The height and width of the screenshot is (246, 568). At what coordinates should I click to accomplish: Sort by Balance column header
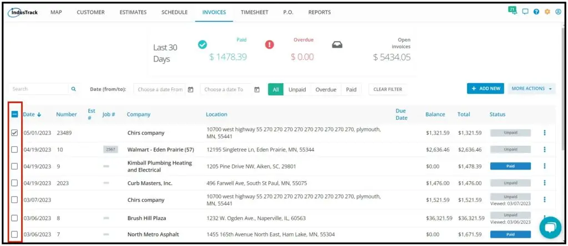tap(435, 114)
